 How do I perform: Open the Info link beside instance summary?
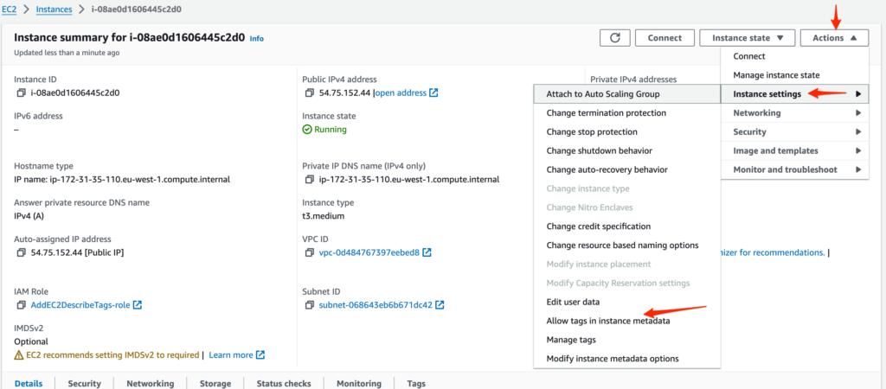pos(256,39)
